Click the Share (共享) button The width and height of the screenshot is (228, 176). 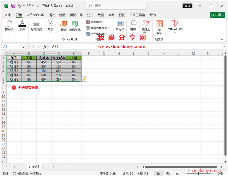(217, 15)
